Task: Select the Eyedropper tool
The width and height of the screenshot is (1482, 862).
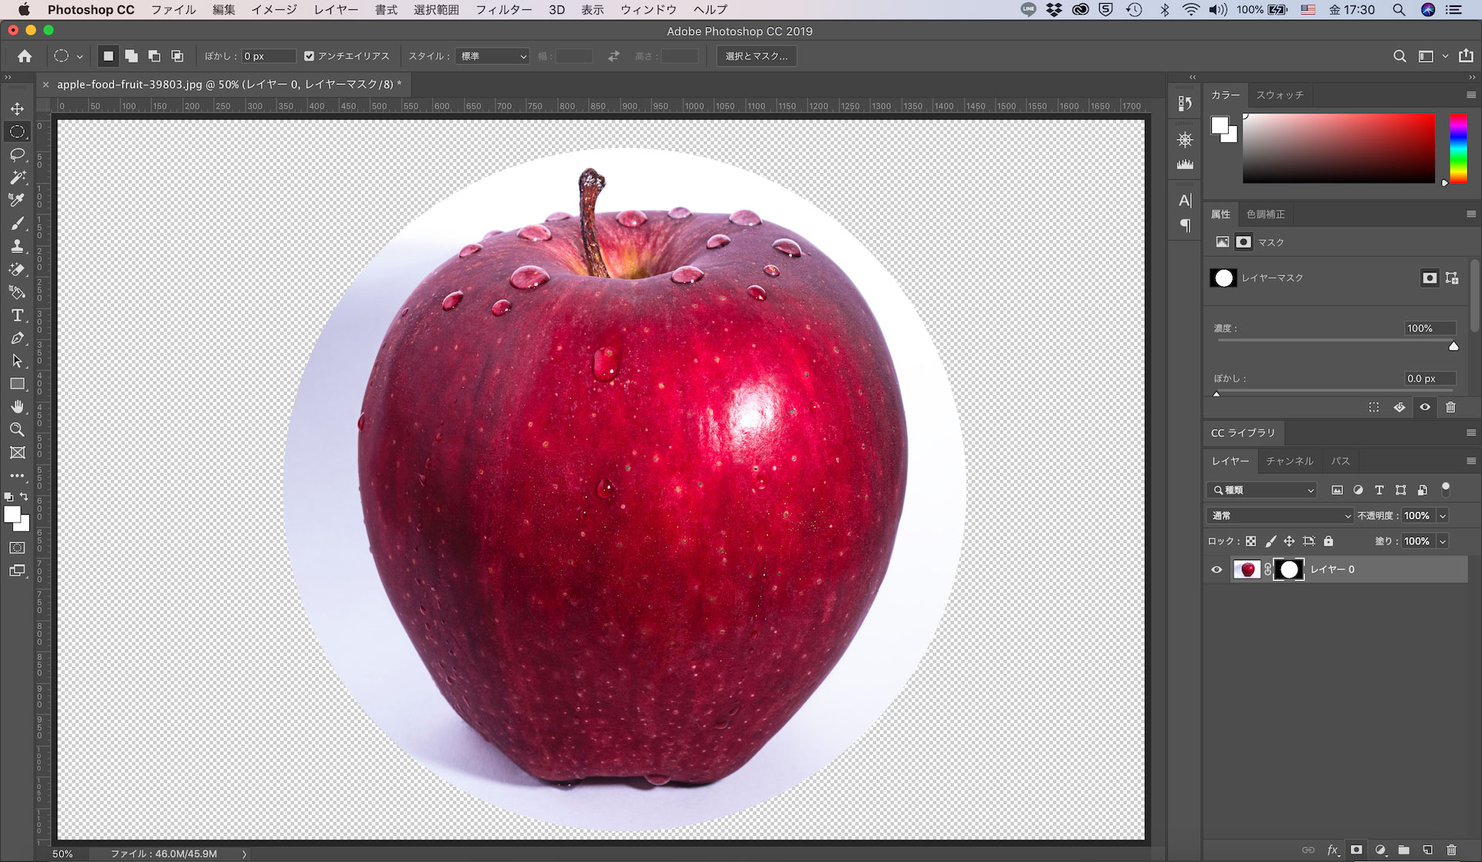Action: (17, 201)
